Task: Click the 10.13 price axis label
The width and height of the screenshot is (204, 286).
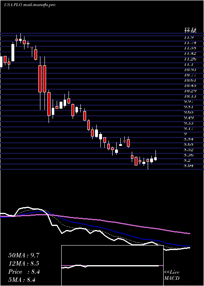Action: (x=190, y=96)
